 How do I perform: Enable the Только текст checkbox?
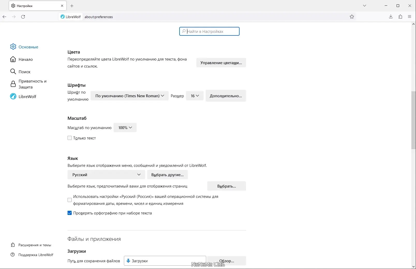point(70,138)
